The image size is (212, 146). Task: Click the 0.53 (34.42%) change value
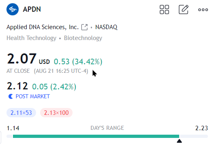pos(78,61)
